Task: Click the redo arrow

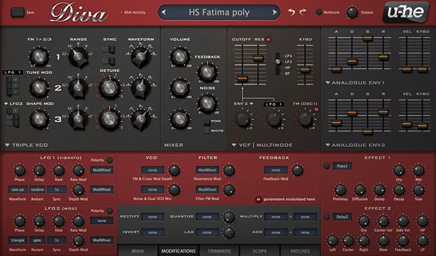Action: (x=303, y=12)
